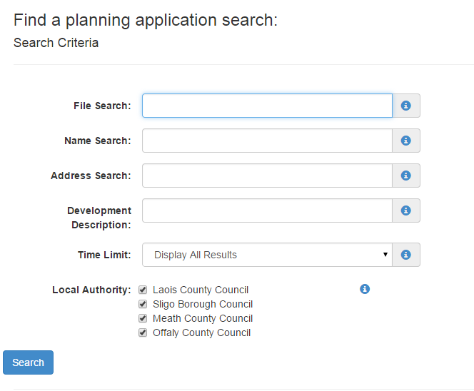Untick the Offaly County Council checkbox
The image size is (474, 391).
click(x=143, y=332)
